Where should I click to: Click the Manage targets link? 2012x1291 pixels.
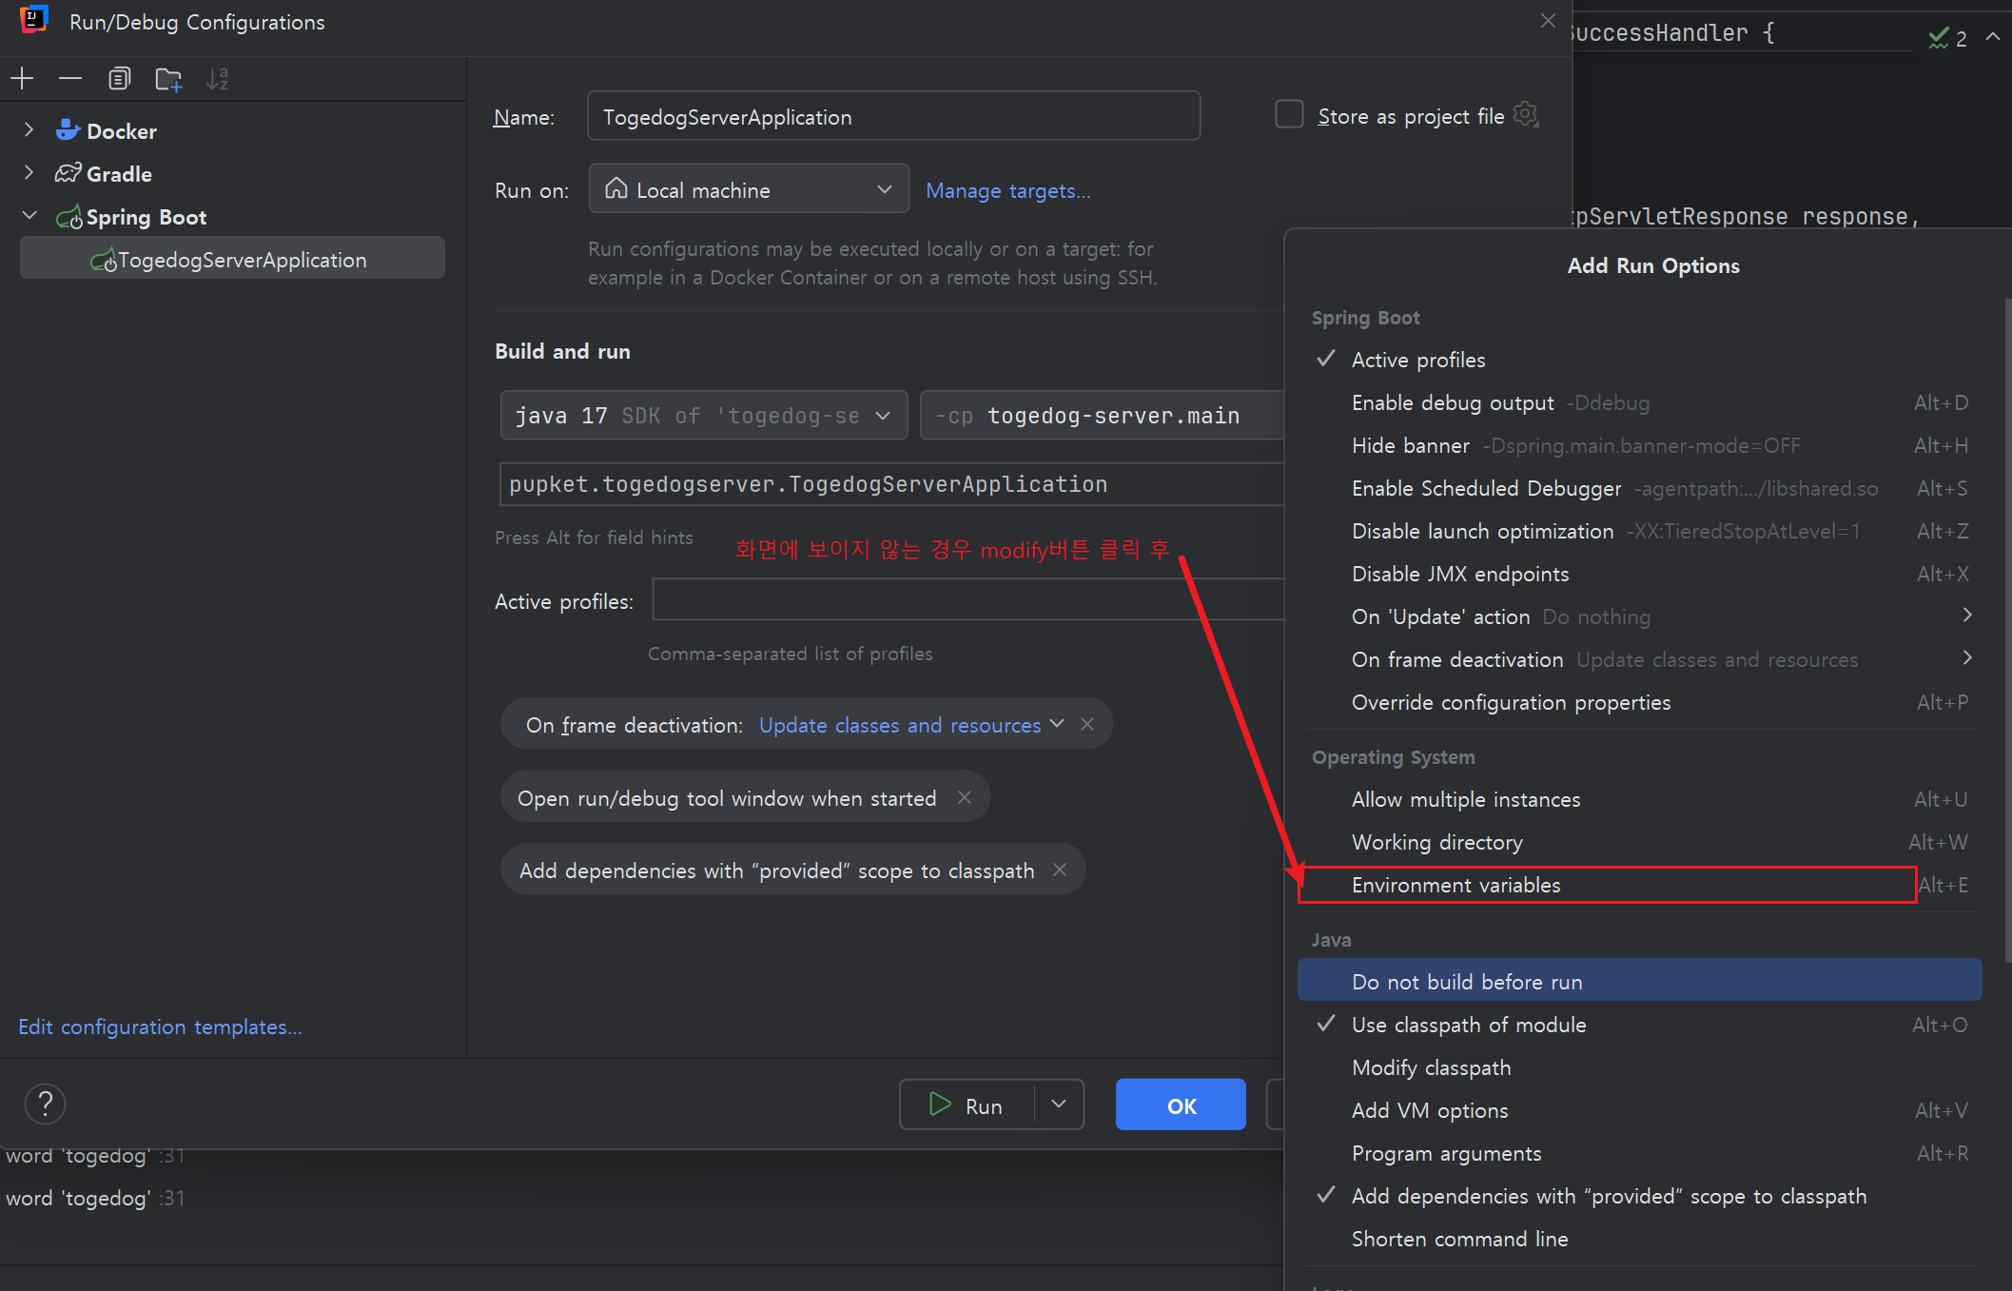1007,190
